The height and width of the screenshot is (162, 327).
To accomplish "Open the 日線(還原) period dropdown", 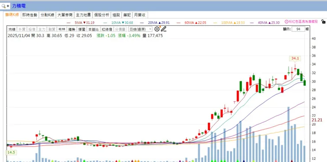I will pos(140,29).
